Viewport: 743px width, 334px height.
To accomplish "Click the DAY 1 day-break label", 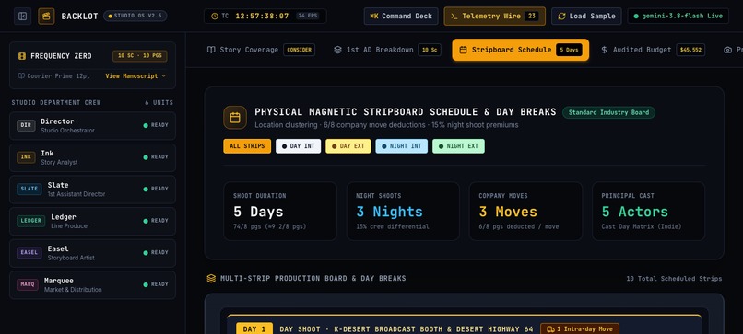I will click(254, 329).
